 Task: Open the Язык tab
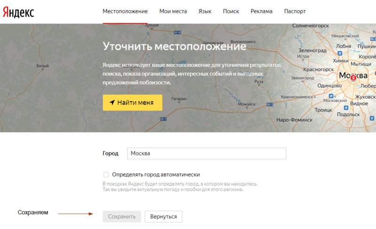[205, 11]
